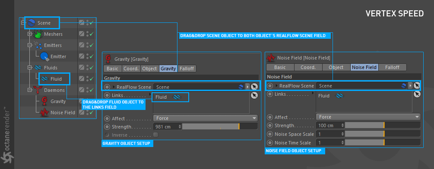This screenshot has height=169, width=434.
Task: Click the Noise Field panel header icon
Action: pos(271,58)
